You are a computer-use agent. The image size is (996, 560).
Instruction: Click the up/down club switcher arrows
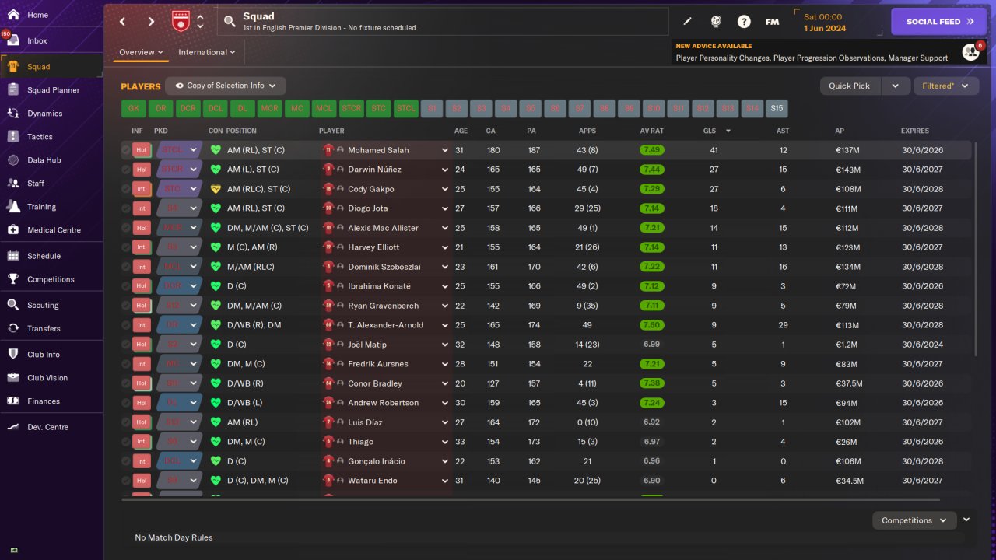pos(200,22)
